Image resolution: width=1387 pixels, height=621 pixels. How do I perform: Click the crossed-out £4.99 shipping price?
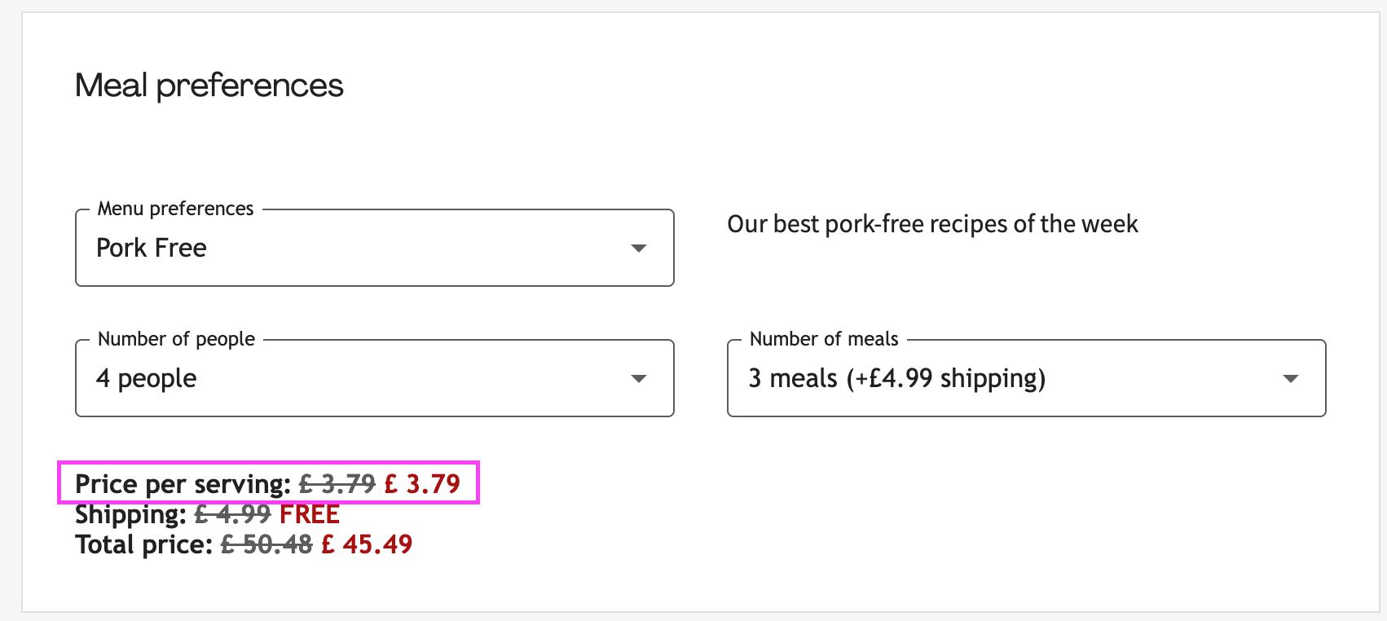pyautogui.click(x=232, y=515)
